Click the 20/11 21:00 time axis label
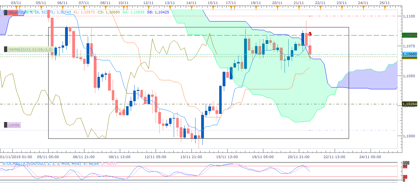This screenshot has width=420, height=183. click(298, 157)
